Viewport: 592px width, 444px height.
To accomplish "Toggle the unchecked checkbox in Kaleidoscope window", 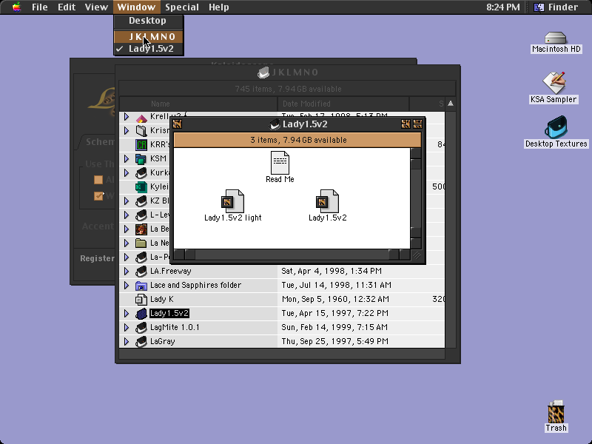I will pos(98,180).
